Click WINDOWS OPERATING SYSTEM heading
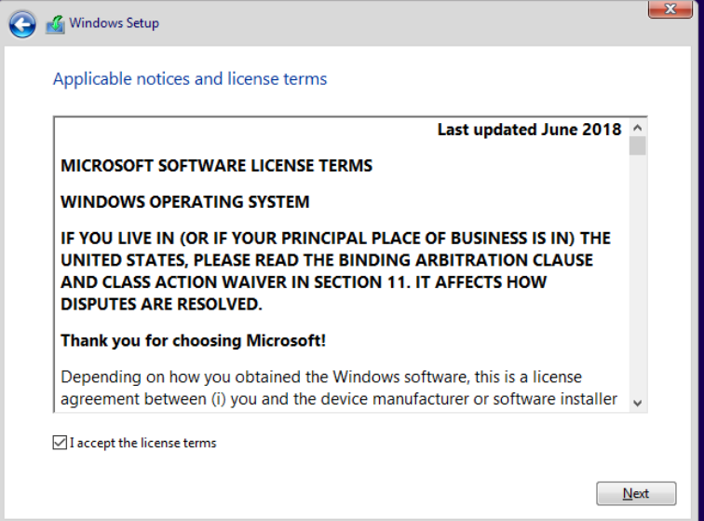This screenshot has height=521, width=704. (x=185, y=202)
